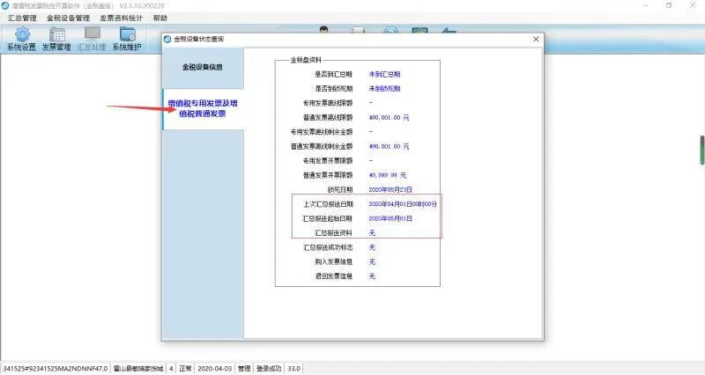Click the status bar date 2020-04-03
This screenshot has width=705, height=375.
coord(214,368)
